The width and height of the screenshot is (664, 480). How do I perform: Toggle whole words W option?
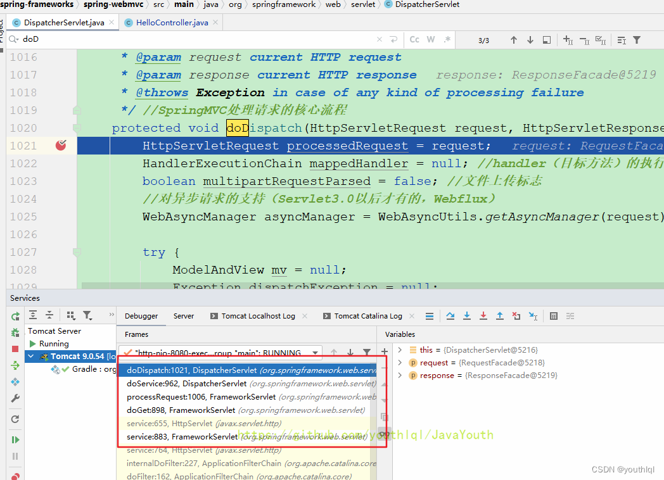[431, 39]
